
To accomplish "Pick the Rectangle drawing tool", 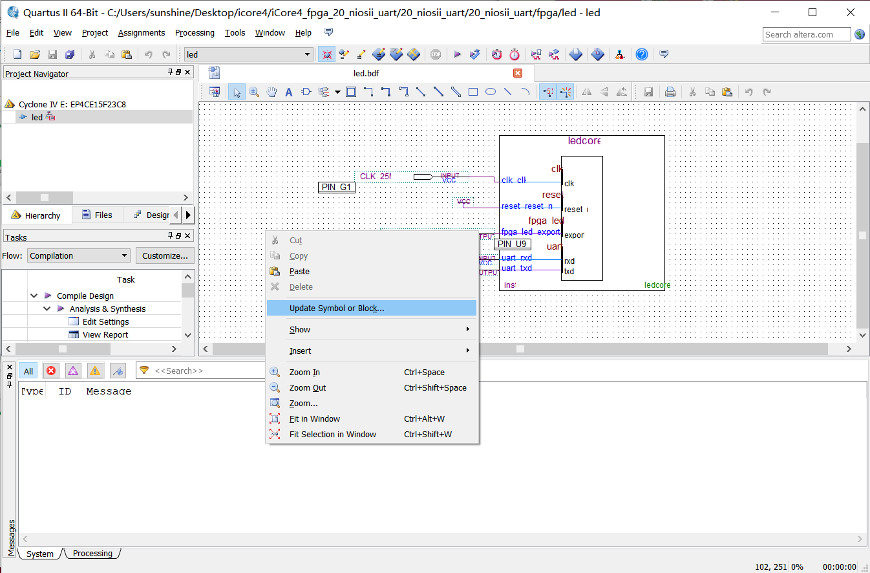I will pyautogui.click(x=473, y=92).
